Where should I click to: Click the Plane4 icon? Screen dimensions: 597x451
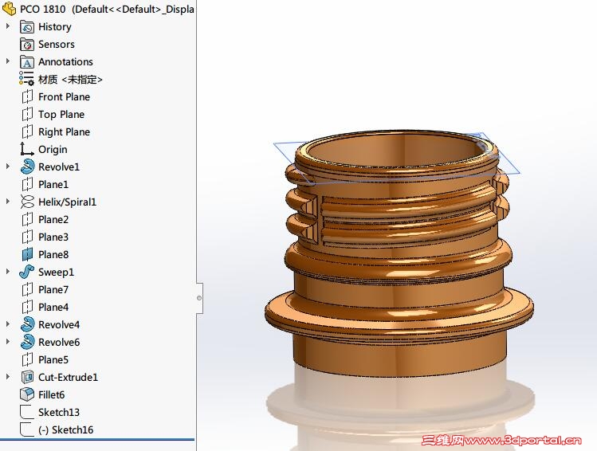pyautogui.click(x=27, y=307)
